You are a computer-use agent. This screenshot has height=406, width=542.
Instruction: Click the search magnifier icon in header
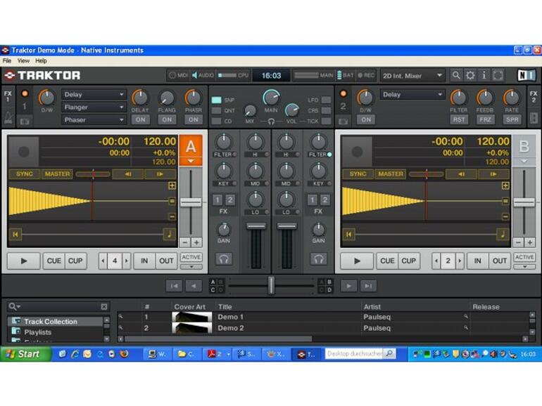(x=457, y=75)
